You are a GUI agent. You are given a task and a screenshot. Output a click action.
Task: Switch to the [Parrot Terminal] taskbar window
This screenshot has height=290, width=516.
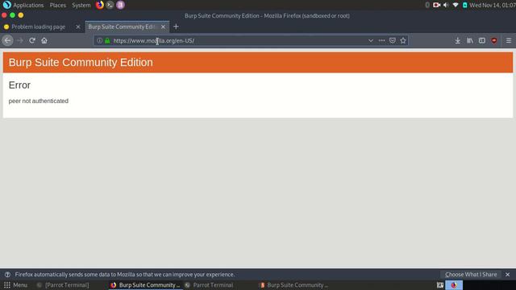tap(63, 285)
